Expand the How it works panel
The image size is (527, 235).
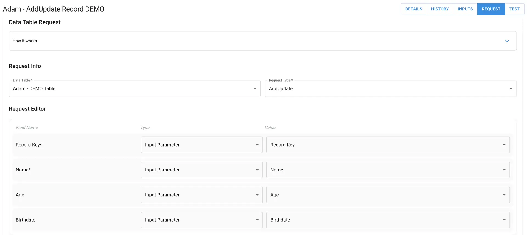tap(263, 41)
